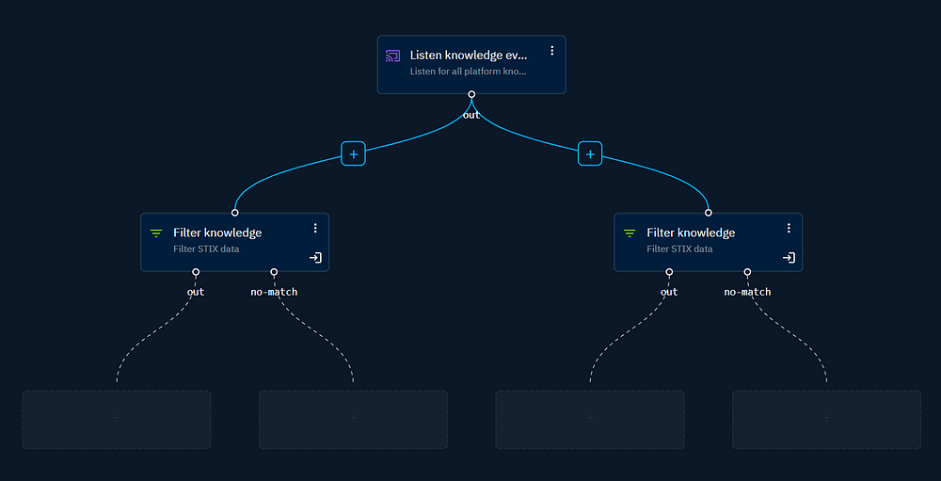Select no-match port of right Filter knowledge node
941x481 pixels.
pos(747,272)
